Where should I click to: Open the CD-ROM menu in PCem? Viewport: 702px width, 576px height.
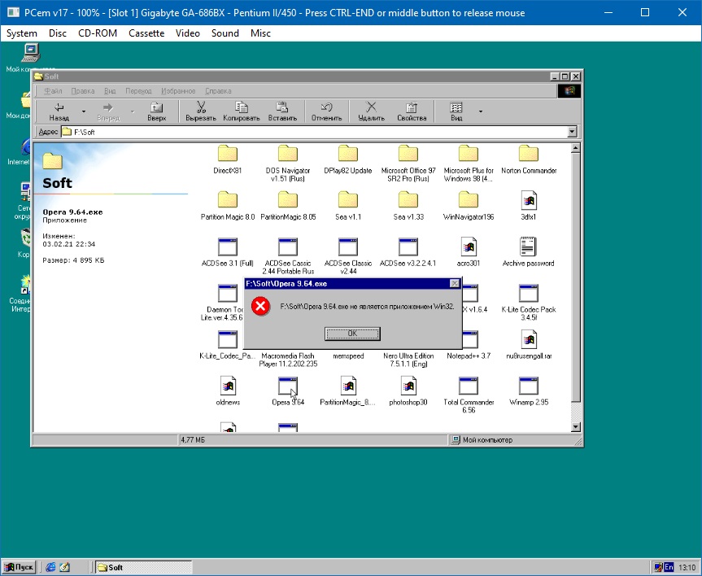(98, 33)
